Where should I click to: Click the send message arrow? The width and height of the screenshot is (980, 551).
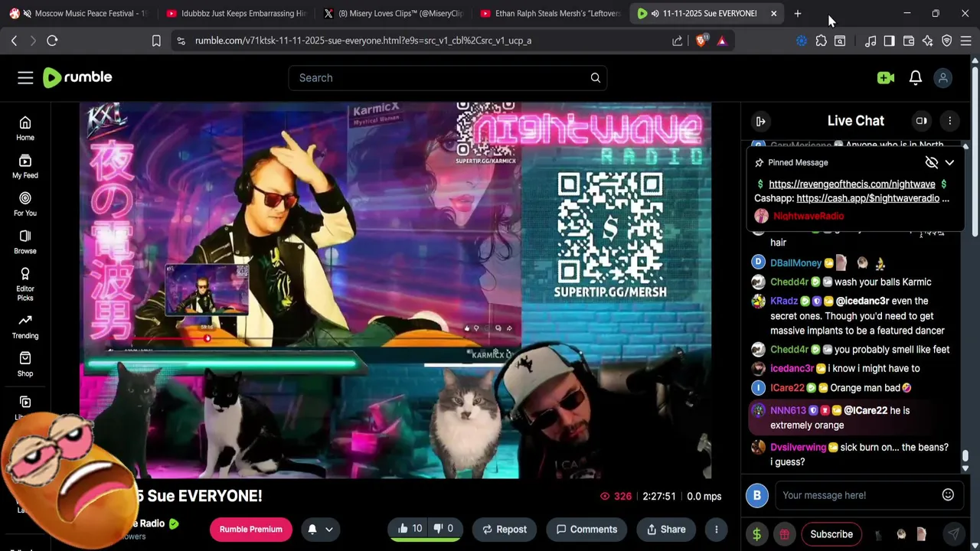point(953,534)
